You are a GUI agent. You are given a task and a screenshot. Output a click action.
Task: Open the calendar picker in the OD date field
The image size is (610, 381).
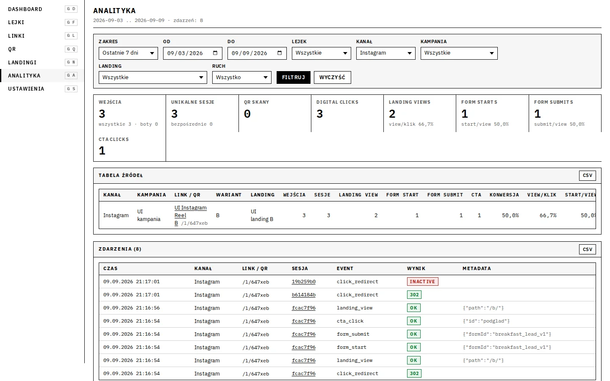pos(215,53)
